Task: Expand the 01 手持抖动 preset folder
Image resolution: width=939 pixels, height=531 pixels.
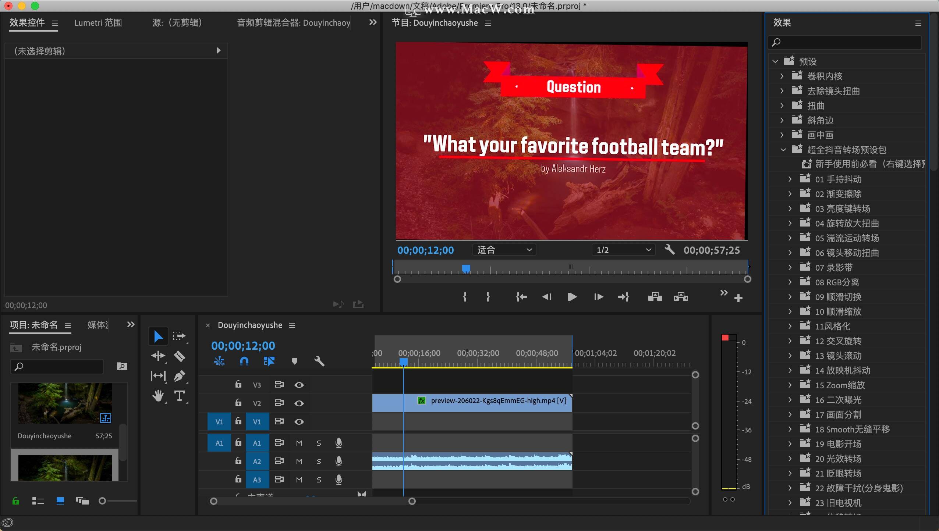Action: (790, 179)
